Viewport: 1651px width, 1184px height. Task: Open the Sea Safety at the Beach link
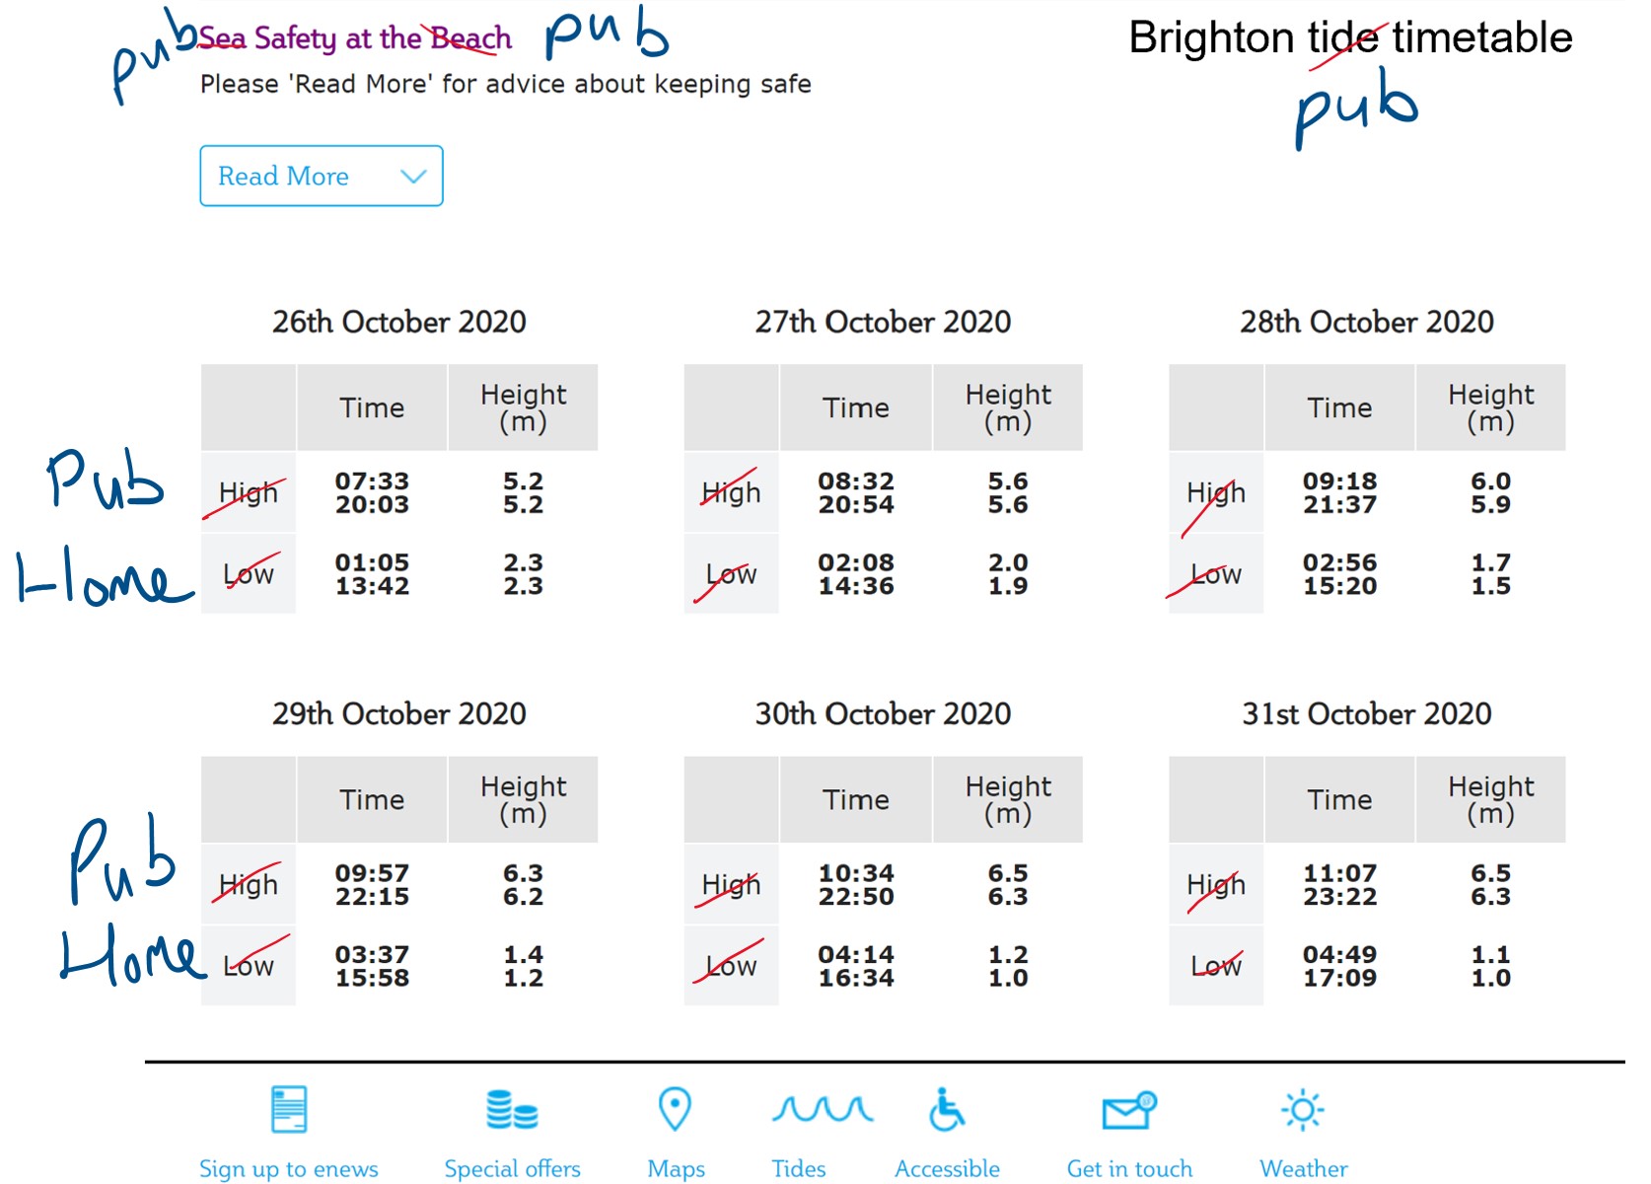[x=355, y=38]
